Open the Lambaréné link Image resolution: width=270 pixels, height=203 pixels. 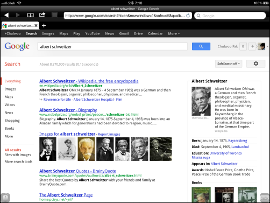pyautogui.click(x=240, y=147)
